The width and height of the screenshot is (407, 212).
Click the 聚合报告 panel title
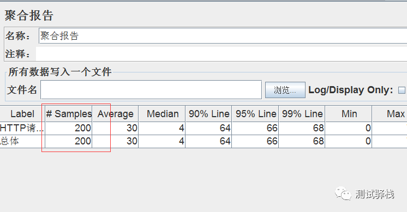coord(29,15)
